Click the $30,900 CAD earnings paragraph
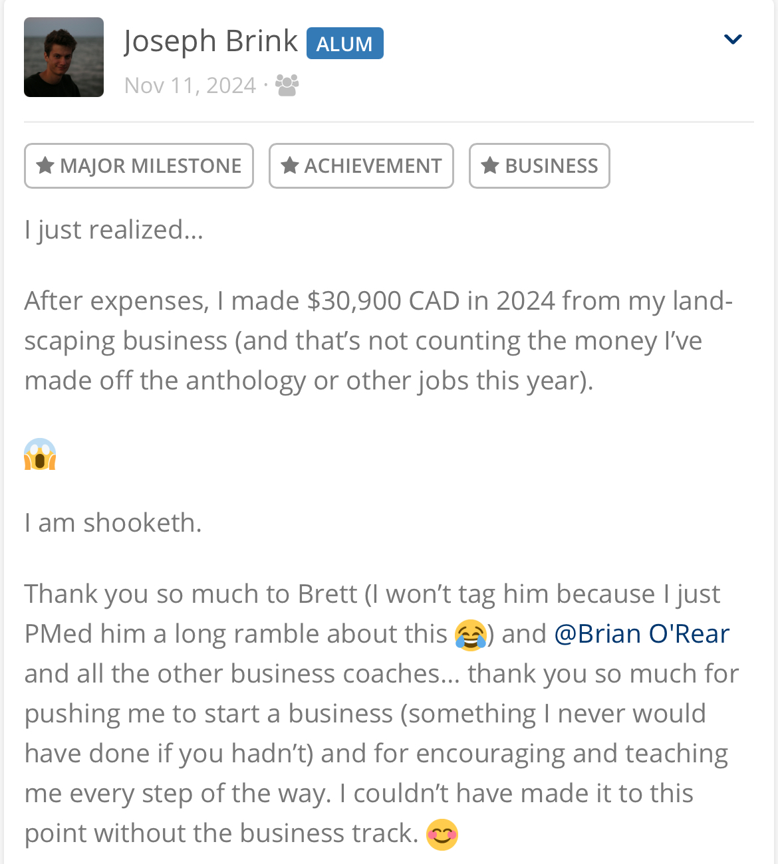This screenshot has width=778, height=864. pyautogui.click(x=378, y=340)
